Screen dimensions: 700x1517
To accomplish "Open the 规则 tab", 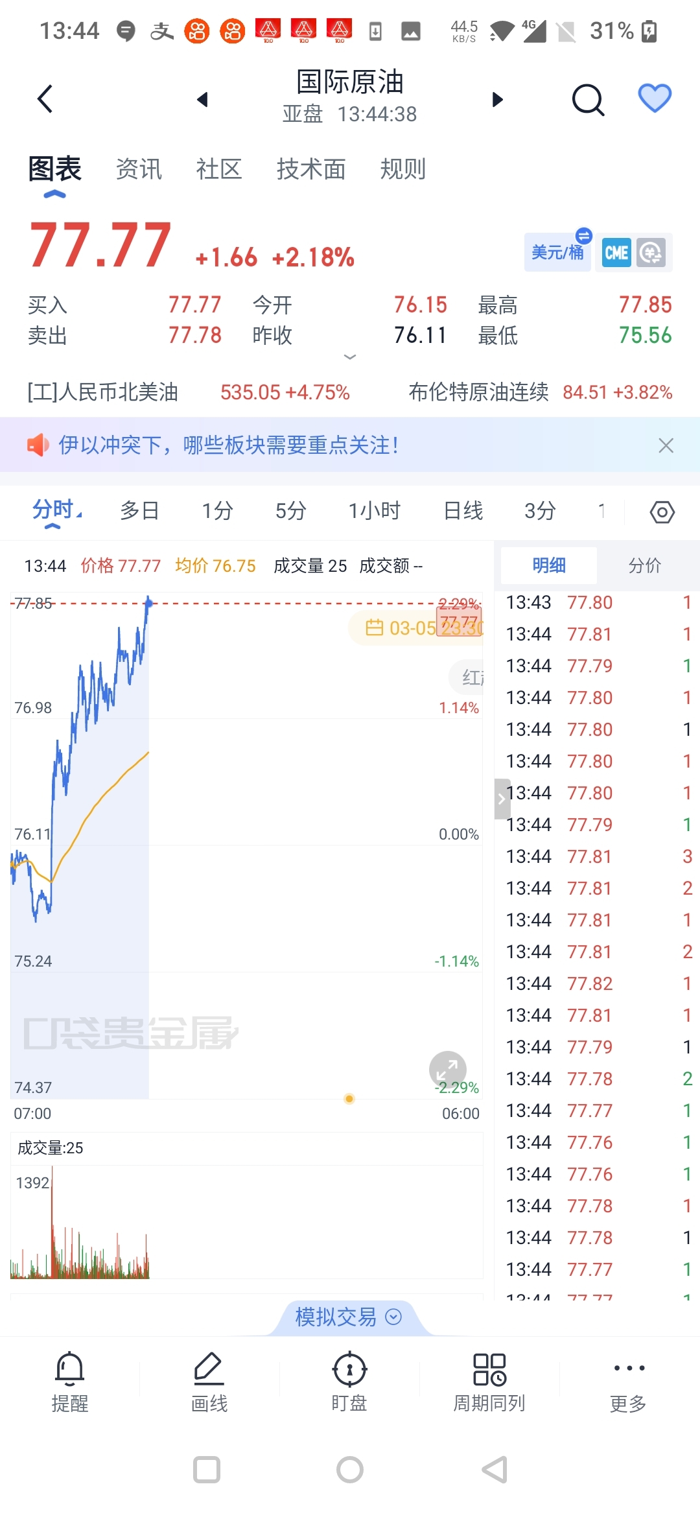I will click(403, 169).
